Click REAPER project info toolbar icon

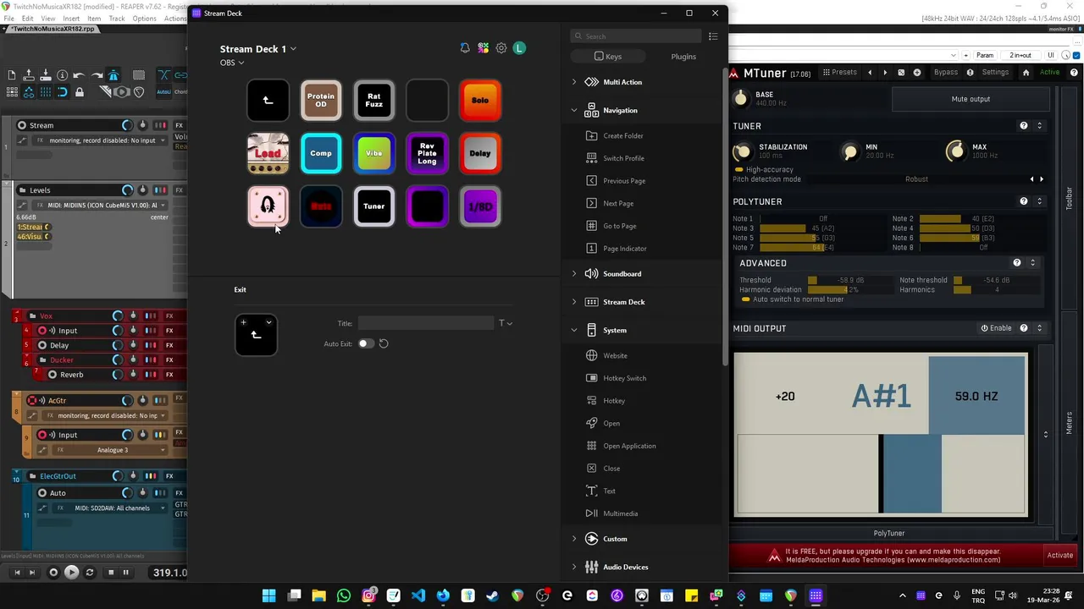[62, 75]
